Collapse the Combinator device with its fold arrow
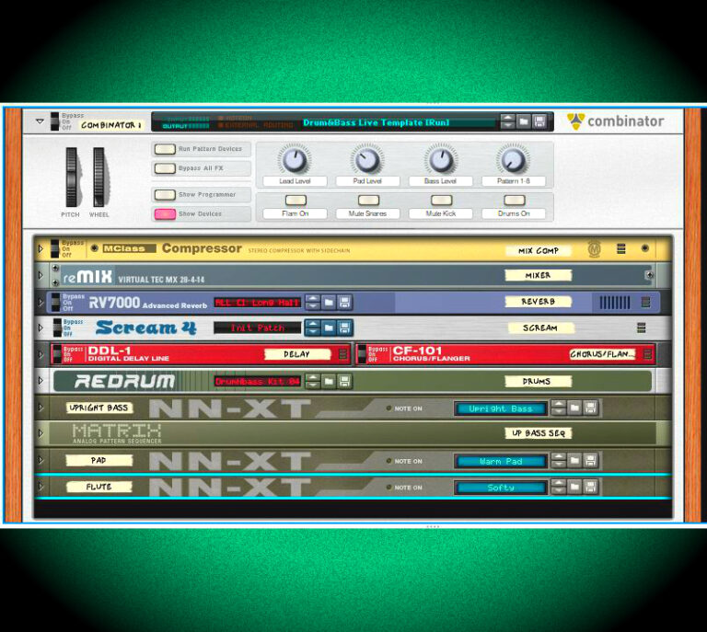 pyautogui.click(x=40, y=121)
